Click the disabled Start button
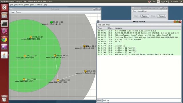The height and width of the screenshot is (103, 183). pyautogui.click(x=136, y=16)
